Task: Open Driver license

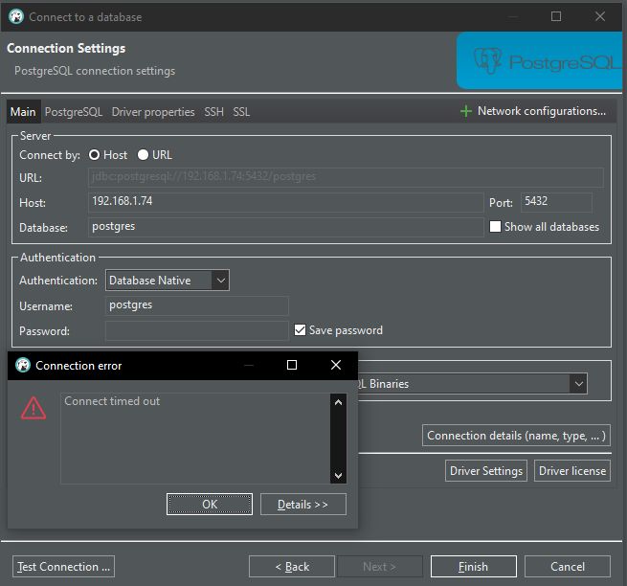Action: coord(572,471)
